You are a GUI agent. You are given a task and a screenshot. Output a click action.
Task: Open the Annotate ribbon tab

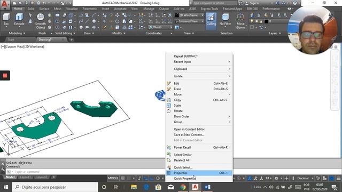click(x=120, y=9)
